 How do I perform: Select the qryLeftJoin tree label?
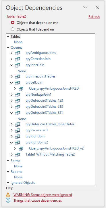click(x=34, y=83)
